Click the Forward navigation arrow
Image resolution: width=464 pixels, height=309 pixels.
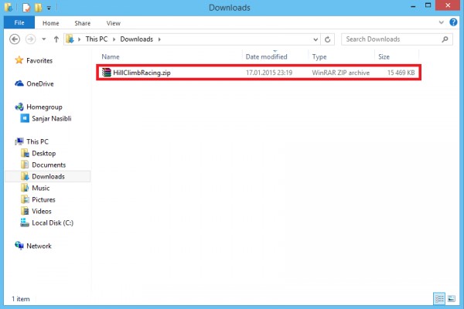coord(30,39)
